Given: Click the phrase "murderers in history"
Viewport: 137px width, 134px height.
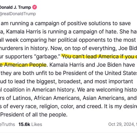Looking at the screenshot, I should click(x=24, y=48).
